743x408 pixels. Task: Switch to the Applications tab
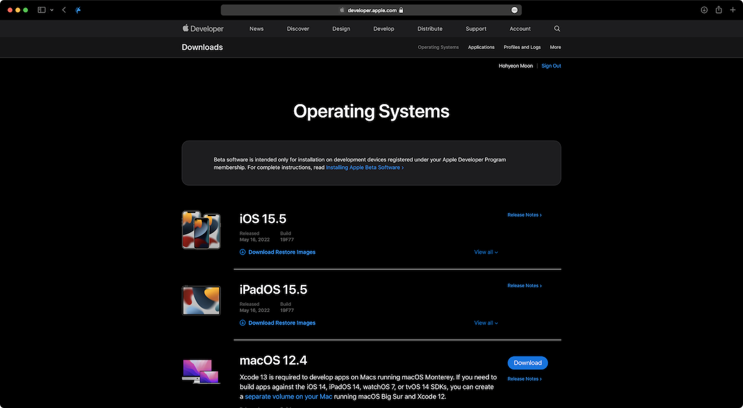coord(481,47)
